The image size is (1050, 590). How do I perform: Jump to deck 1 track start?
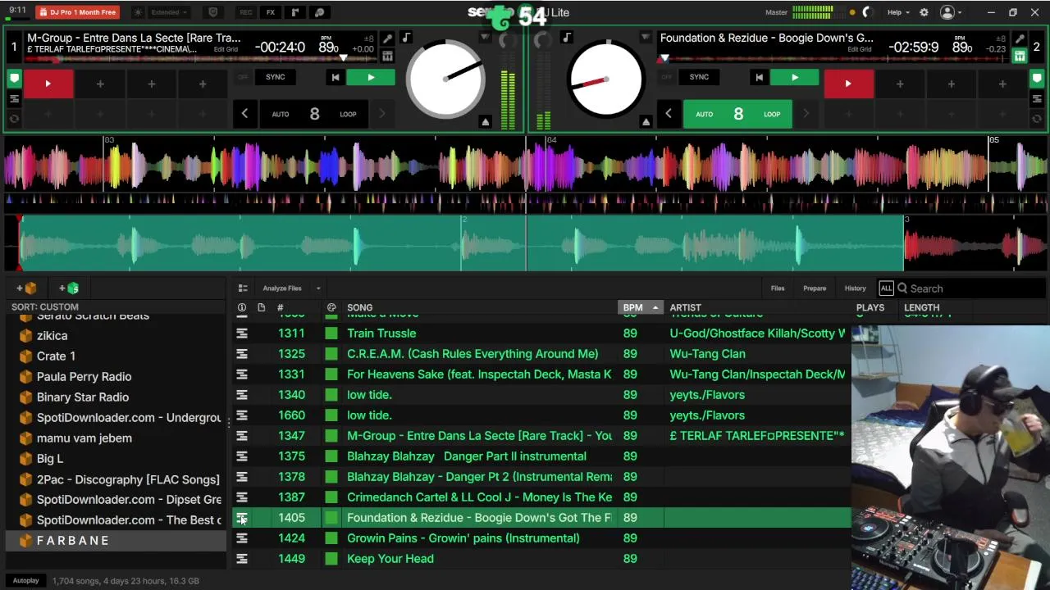[335, 77]
